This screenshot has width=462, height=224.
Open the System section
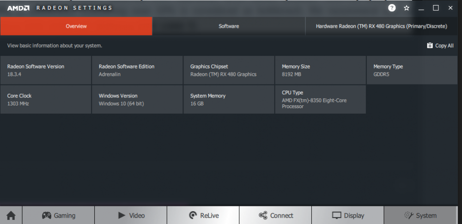420,215
